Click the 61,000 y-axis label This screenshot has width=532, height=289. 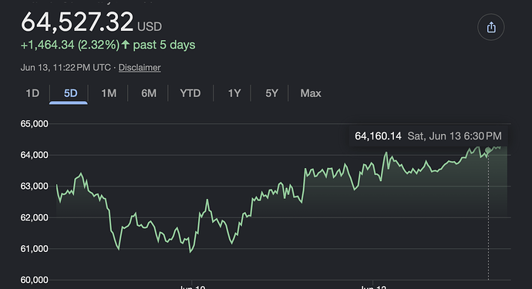34,249
